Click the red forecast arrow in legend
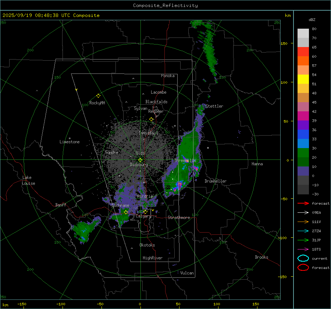The width and height of the screenshot is (331, 309). [303, 203]
